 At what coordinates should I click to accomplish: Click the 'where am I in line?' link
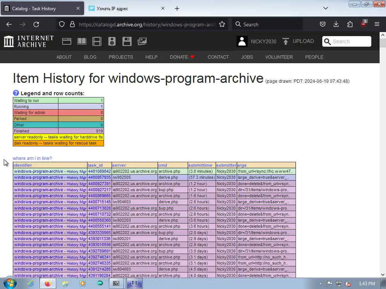click(x=32, y=158)
